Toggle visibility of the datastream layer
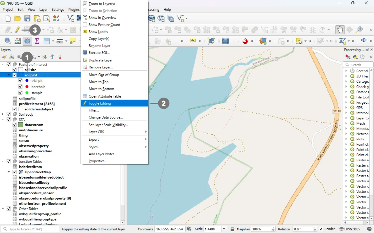The height and width of the screenshot is (233, 374). point(15,125)
